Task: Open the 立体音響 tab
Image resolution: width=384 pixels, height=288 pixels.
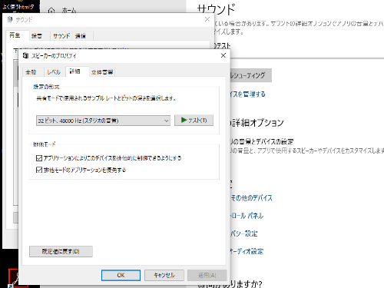Action: point(102,72)
